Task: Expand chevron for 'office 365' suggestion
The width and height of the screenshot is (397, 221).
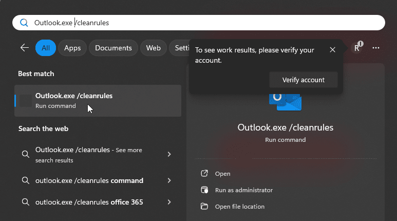Action: [x=169, y=202]
